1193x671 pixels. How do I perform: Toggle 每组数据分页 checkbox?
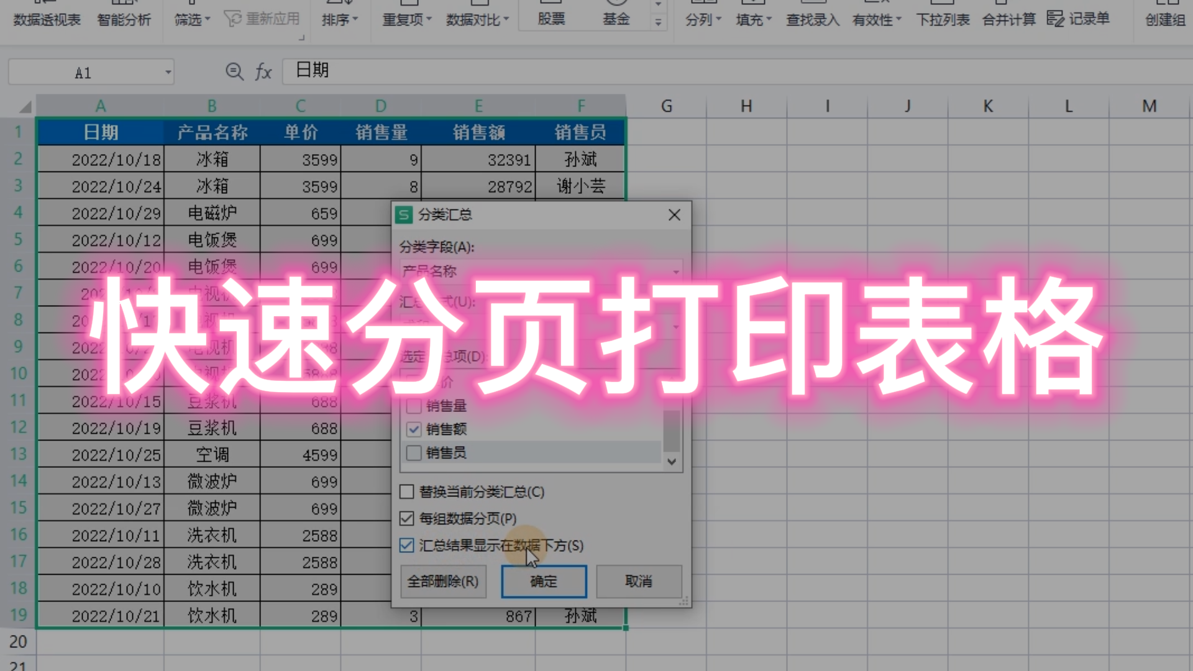(407, 518)
